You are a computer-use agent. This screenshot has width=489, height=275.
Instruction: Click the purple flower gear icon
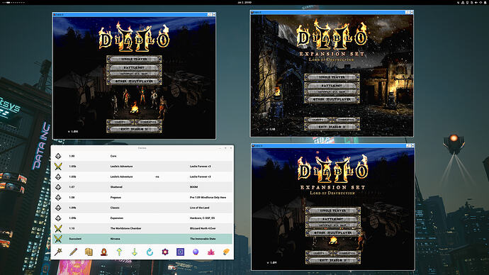[165, 252]
